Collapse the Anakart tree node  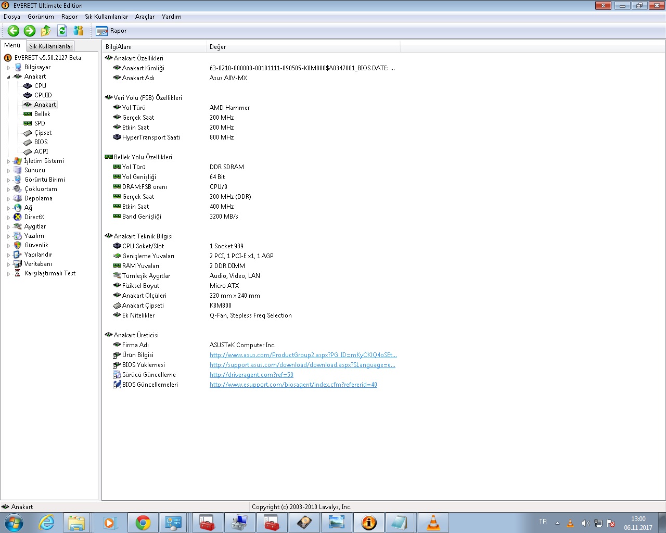[x=8, y=77]
